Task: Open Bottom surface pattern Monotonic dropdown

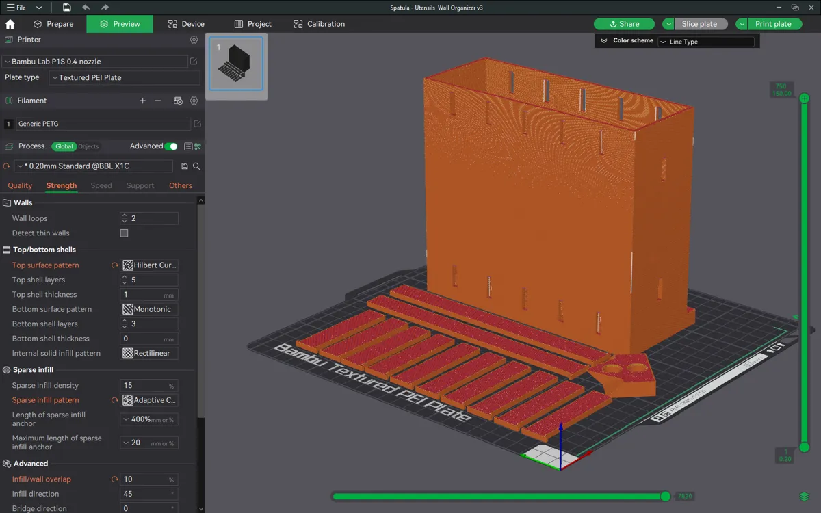Action: (149, 309)
